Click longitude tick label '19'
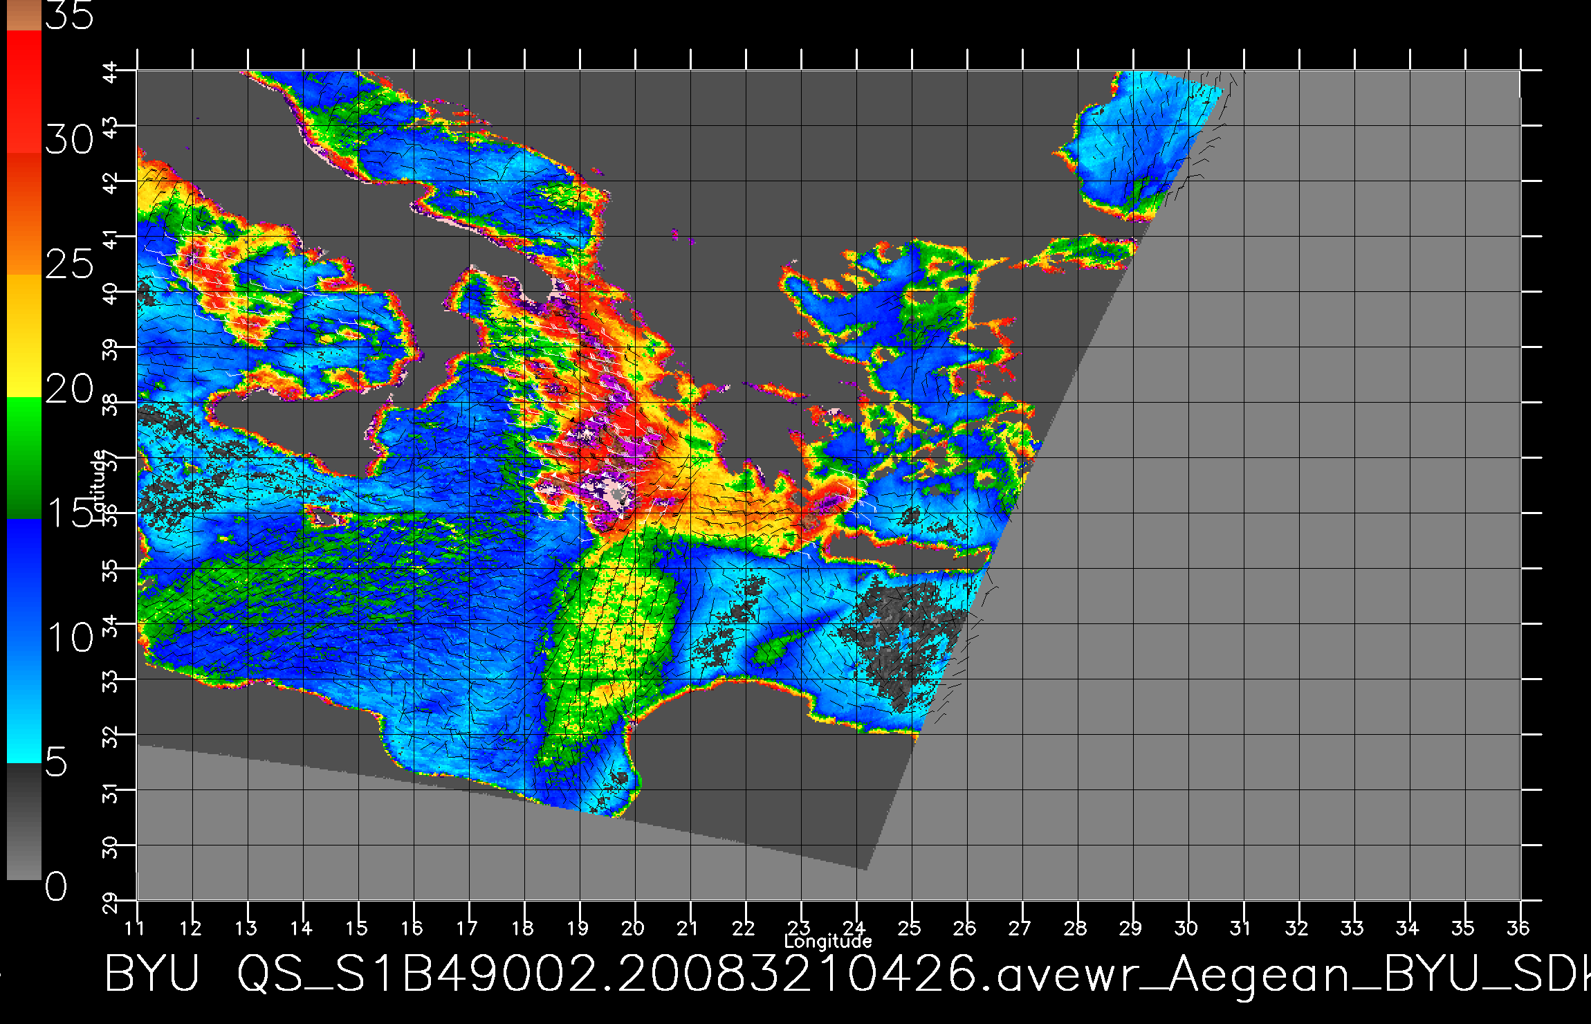The height and width of the screenshot is (1024, 1591). click(x=578, y=928)
